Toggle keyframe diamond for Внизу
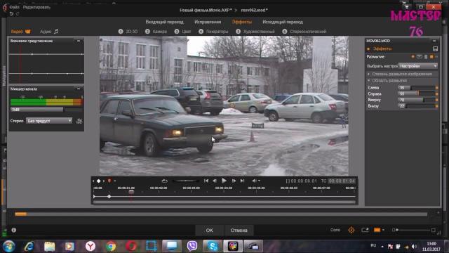Screen dimensions: 449x253 436,106
